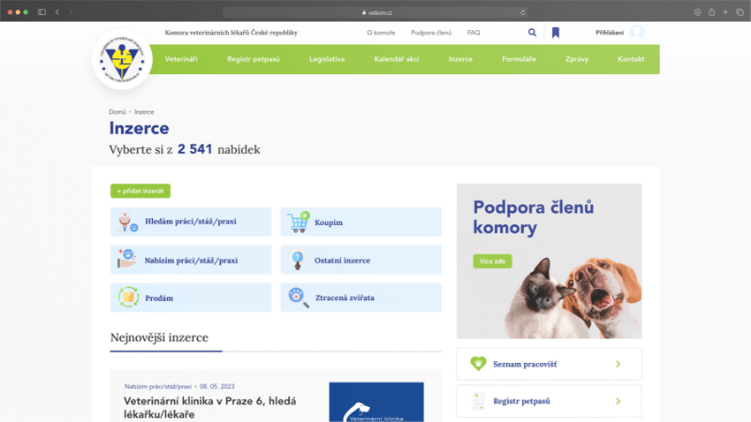The image size is (751, 422).
Task: Open the Hledám práci/stáž/praxi category
Action: point(191,222)
